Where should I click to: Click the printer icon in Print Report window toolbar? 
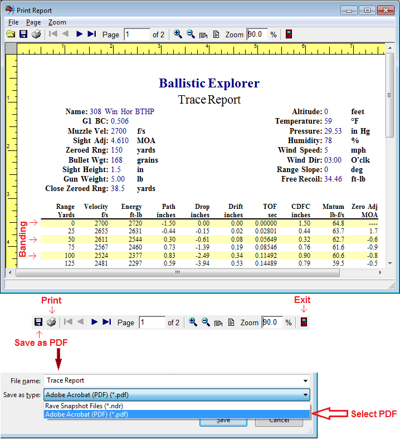pyautogui.click(x=36, y=34)
